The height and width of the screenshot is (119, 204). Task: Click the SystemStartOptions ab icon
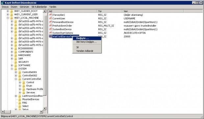(50, 33)
